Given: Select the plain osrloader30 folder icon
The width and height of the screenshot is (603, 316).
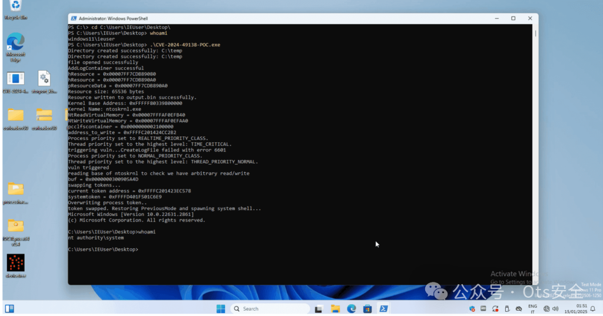Looking at the screenshot, I should [x=15, y=119].
